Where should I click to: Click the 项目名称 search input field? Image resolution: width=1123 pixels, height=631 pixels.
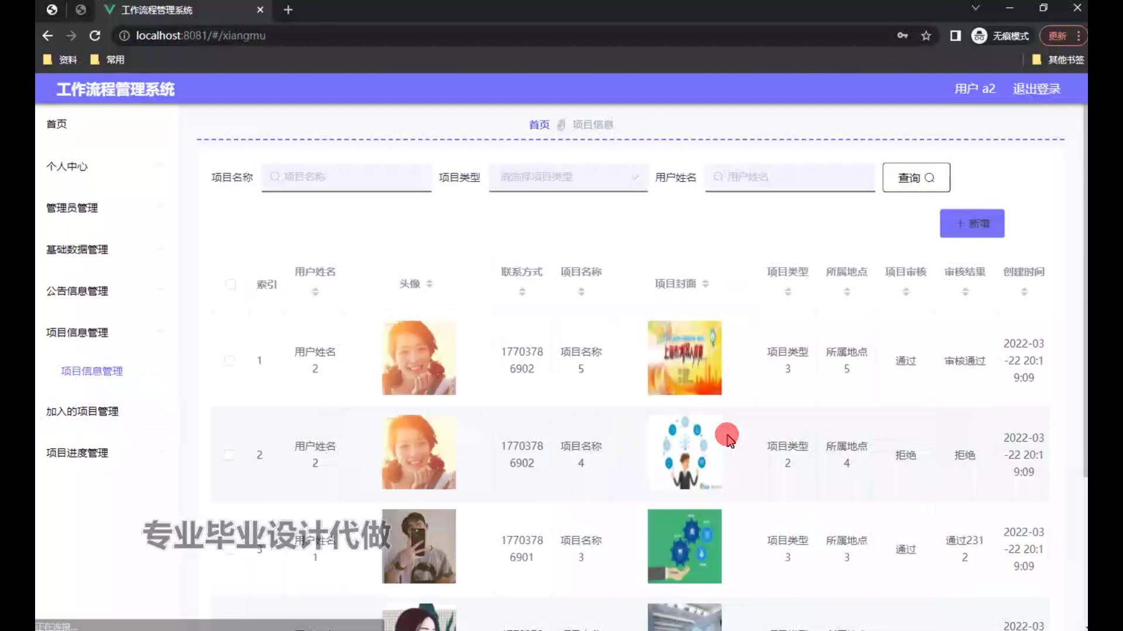(346, 177)
